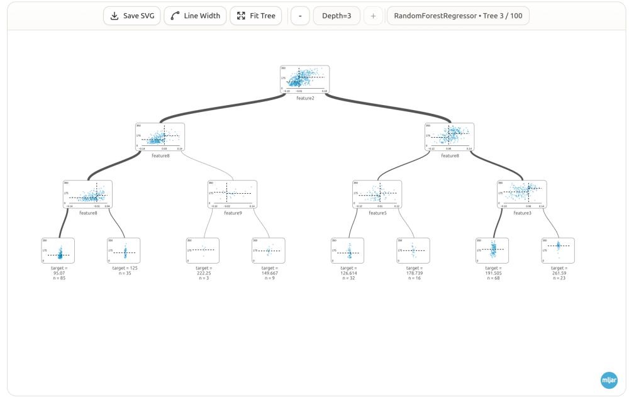Viewport: 629px width, 397px height.
Task: Select the left feature8 node at depth one
Action: coord(160,137)
